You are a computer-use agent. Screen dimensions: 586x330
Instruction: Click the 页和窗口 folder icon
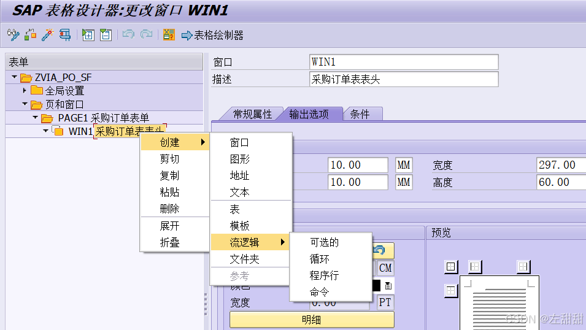tap(36, 104)
